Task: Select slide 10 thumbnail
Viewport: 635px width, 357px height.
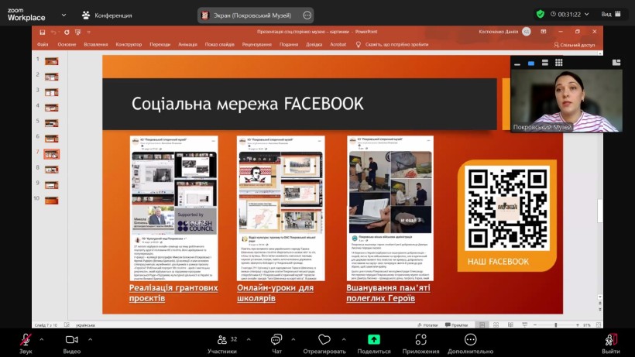Action: tap(51, 201)
